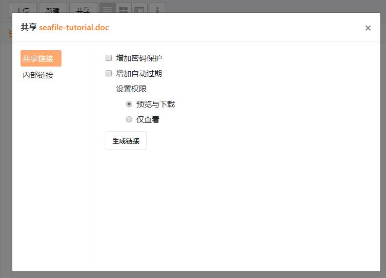Screen dimensions: 386x278
Task: Open the 共享链接 tab
Action: coord(40,58)
